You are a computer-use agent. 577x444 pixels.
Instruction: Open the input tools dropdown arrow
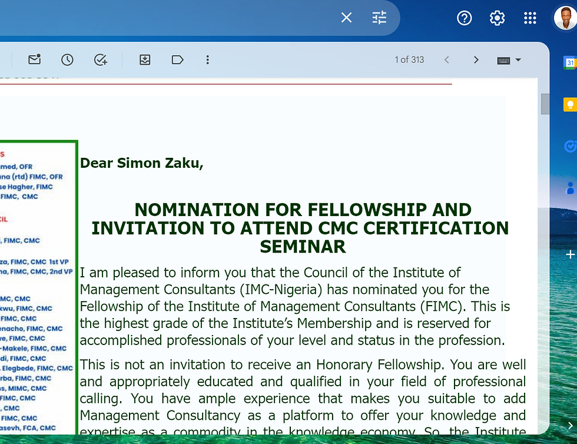point(518,59)
